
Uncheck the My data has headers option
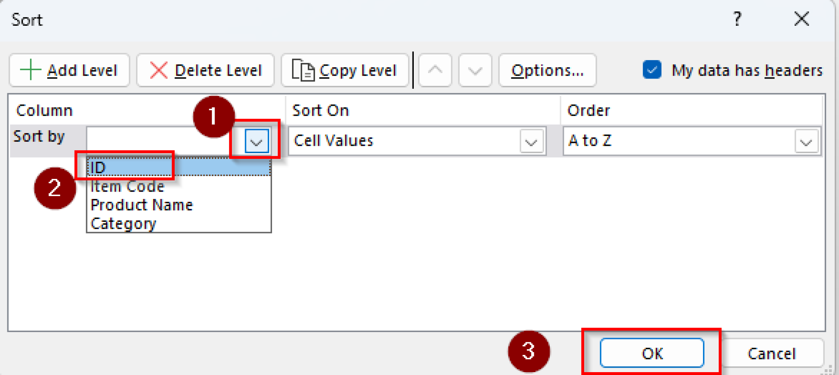tap(652, 70)
